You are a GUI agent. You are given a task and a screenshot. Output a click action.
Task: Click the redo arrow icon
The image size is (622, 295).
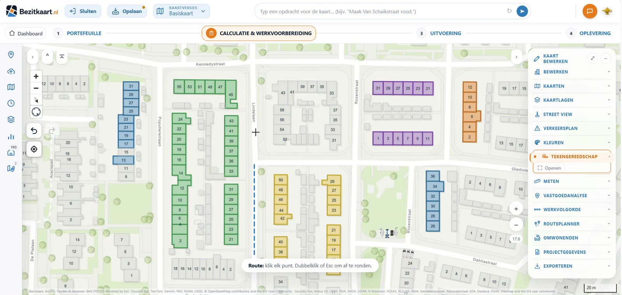pyautogui.click(x=52, y=131)
